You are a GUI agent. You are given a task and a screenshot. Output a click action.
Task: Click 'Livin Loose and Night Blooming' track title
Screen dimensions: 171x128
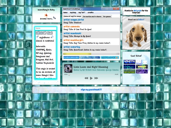(x=91, y=67)
